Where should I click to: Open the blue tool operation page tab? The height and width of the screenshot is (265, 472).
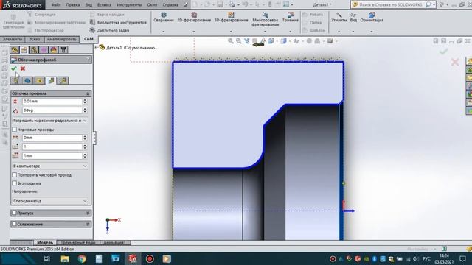click(x=27, y=80)
